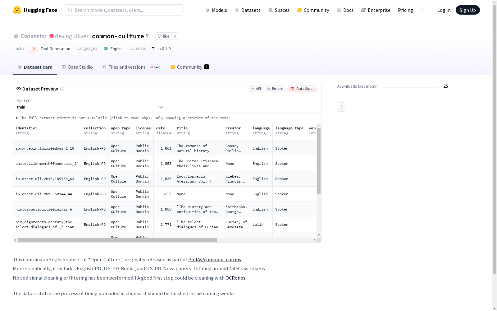
Task: Click the cc0-1.0 license tag
Action: tap(161, 49)
